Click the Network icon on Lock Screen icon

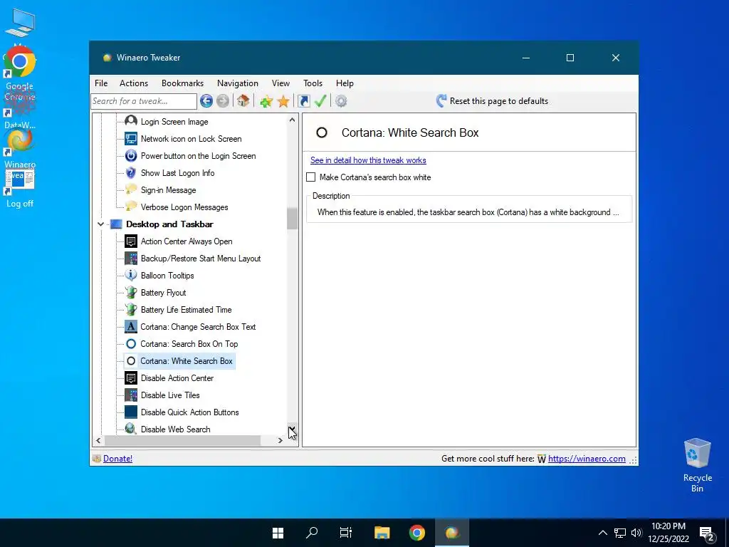(x=131, y=139)
